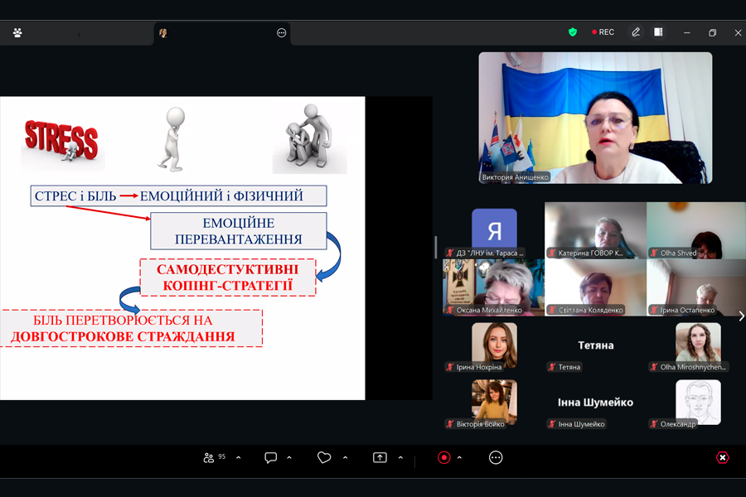
Task: Expand the chat options chevron
Action: pyautogui.click(x=289, y=457)
